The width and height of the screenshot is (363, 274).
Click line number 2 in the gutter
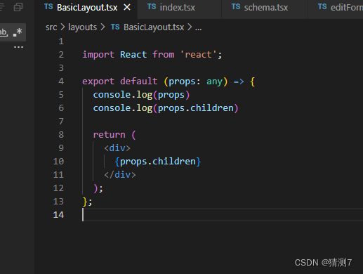pos(61,55)
